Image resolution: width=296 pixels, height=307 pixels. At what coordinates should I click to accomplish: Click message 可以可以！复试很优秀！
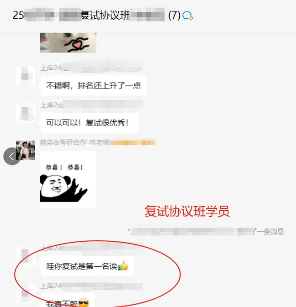(90, 123)
